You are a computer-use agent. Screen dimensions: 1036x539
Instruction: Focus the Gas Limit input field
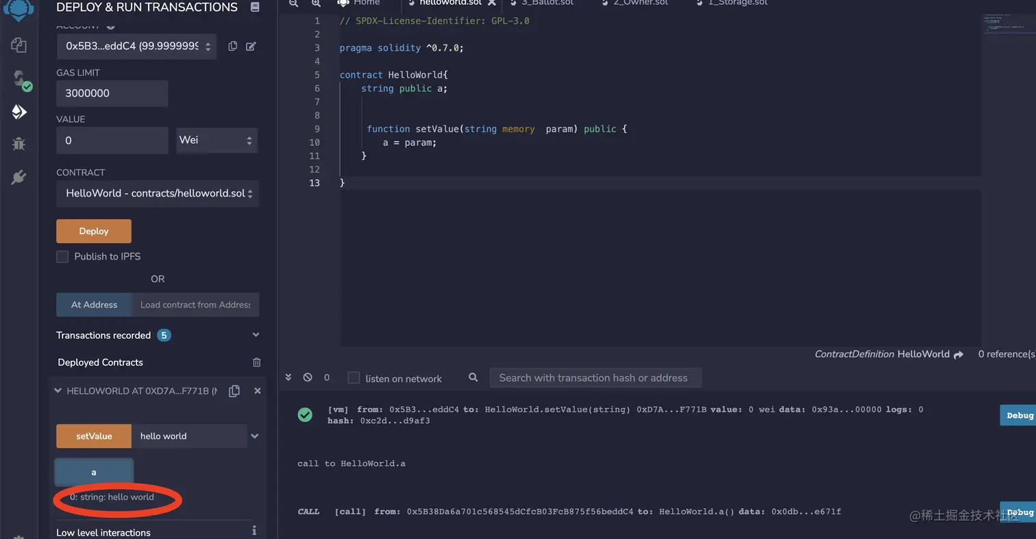112,93
